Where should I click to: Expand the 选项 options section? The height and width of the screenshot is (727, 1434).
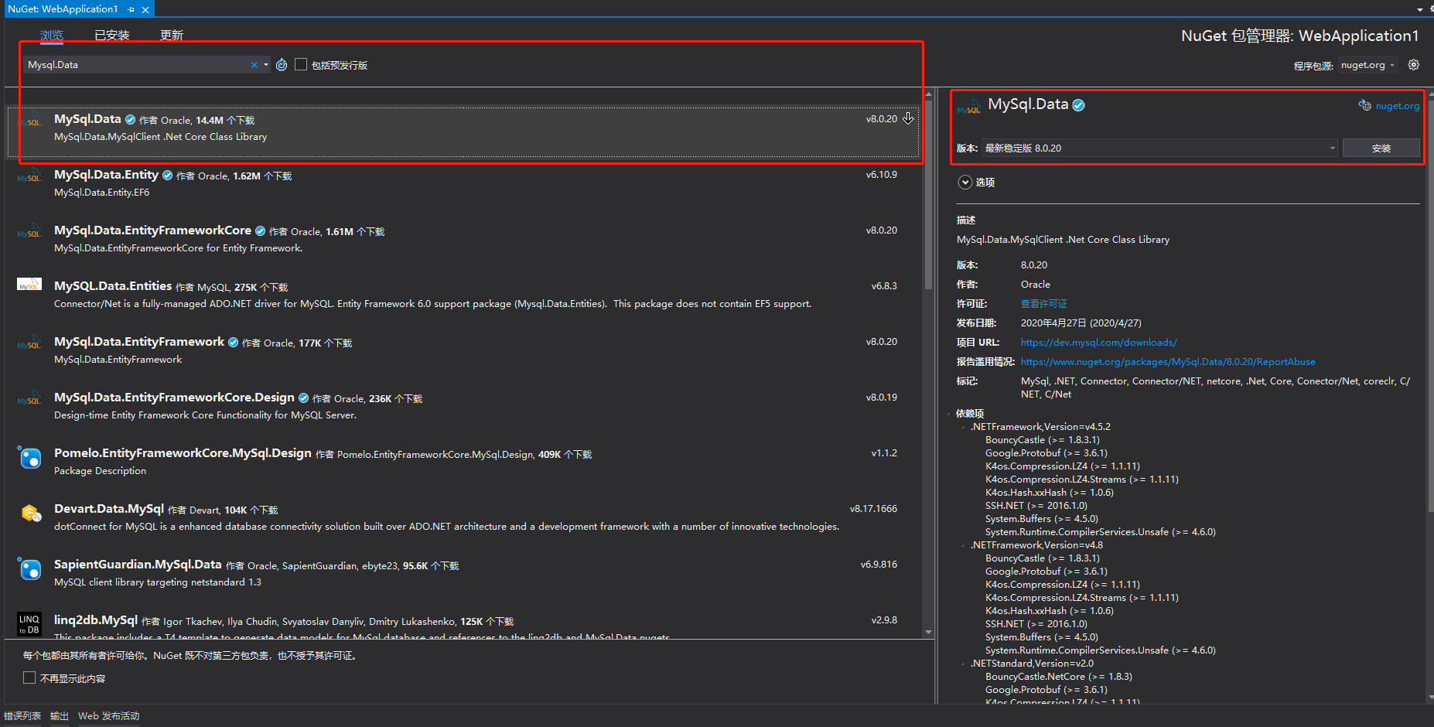(x=965, y=183)
